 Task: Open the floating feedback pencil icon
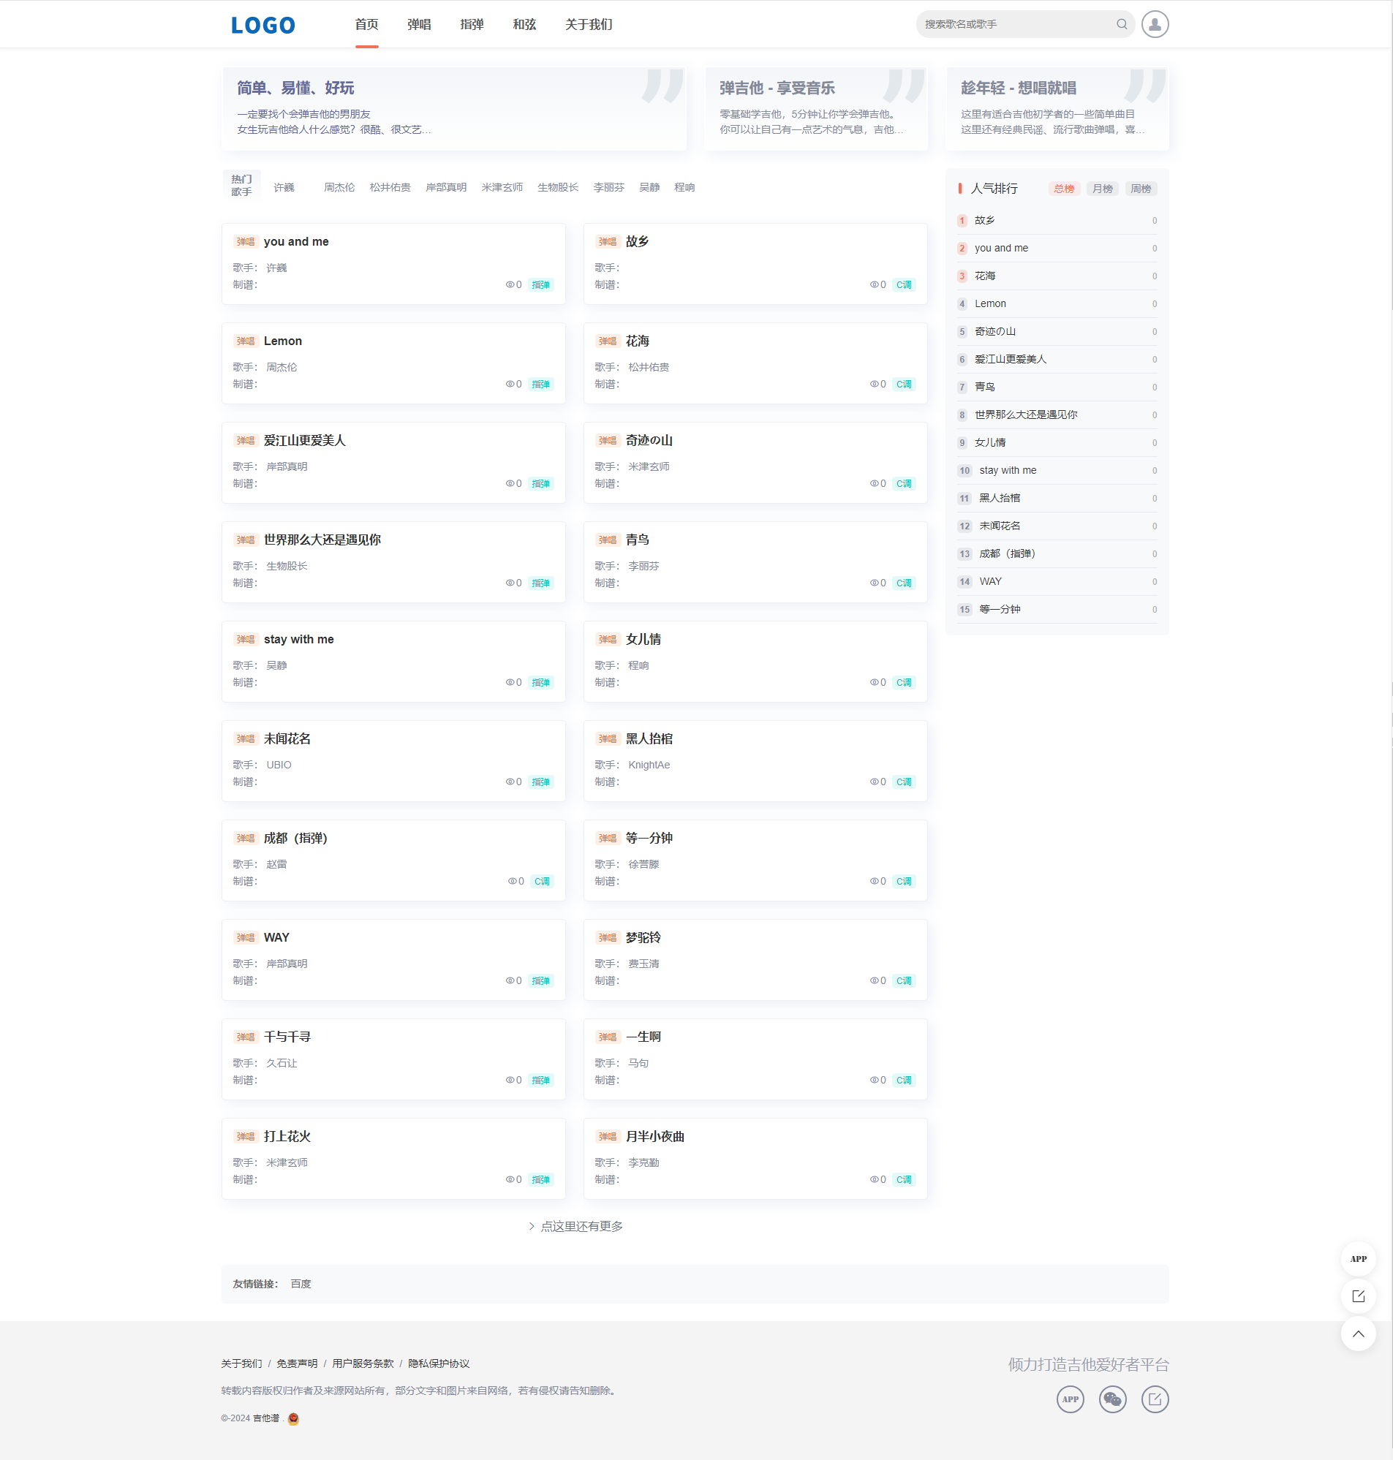pos(1357,1296)
